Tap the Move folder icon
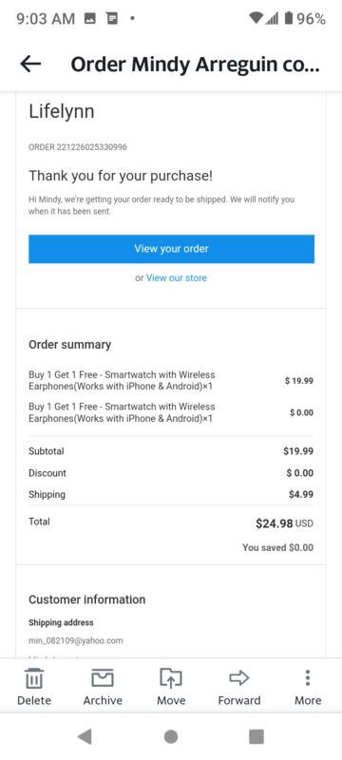Image resolution: width=342 pixels, height=760 pixels. pyautogui.click(x=171, y=677)
